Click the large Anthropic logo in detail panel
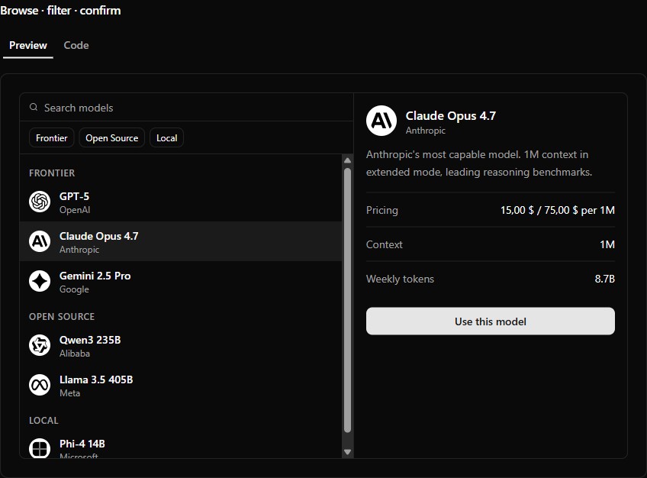This screenshot has width=647, height=478. click(x=381, y=121)
